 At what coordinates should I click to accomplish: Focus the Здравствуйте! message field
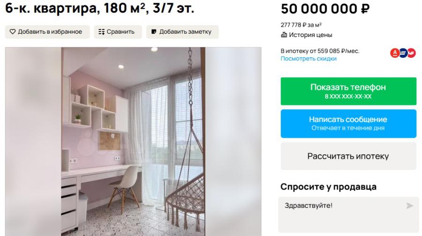click(x=348, y=214)
